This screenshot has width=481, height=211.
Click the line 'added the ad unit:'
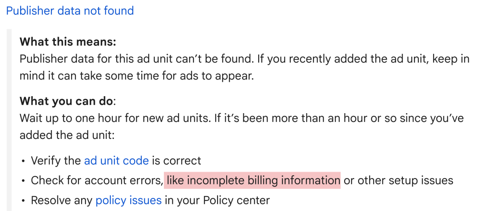[x=67, y=135]
